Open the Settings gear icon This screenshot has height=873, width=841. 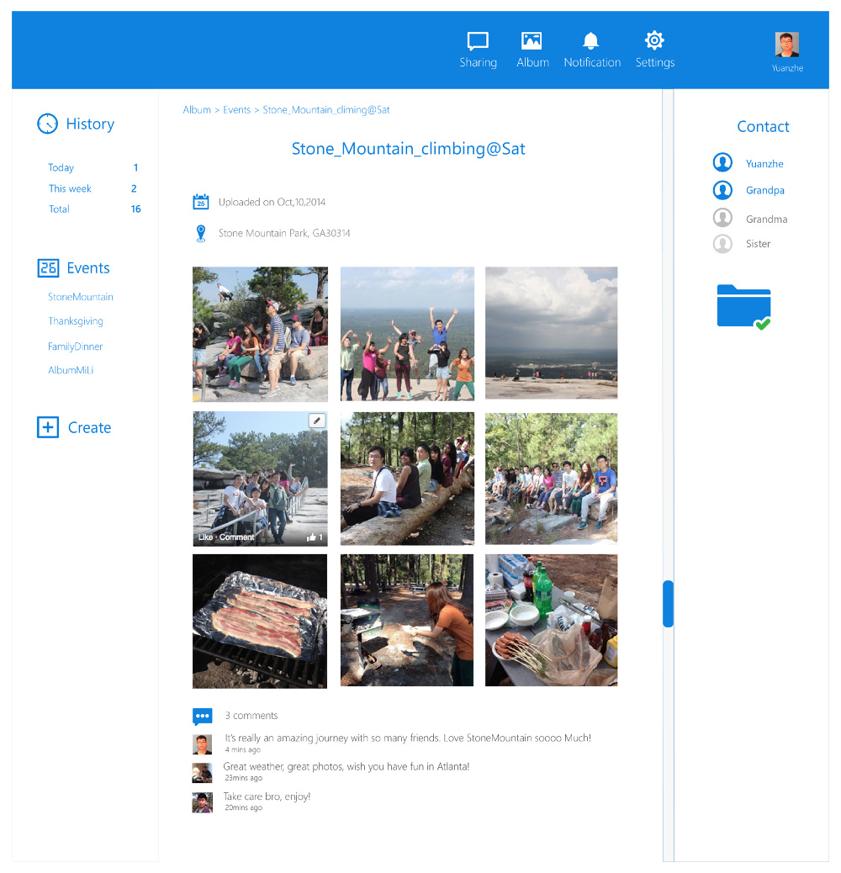[x=654, y=40]
